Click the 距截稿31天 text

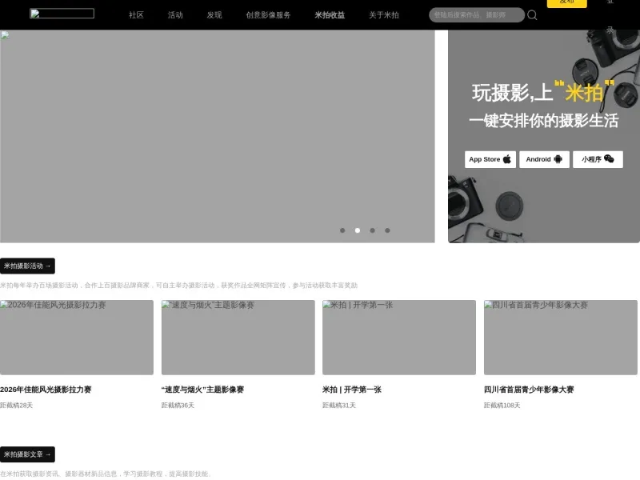[338, 406]
